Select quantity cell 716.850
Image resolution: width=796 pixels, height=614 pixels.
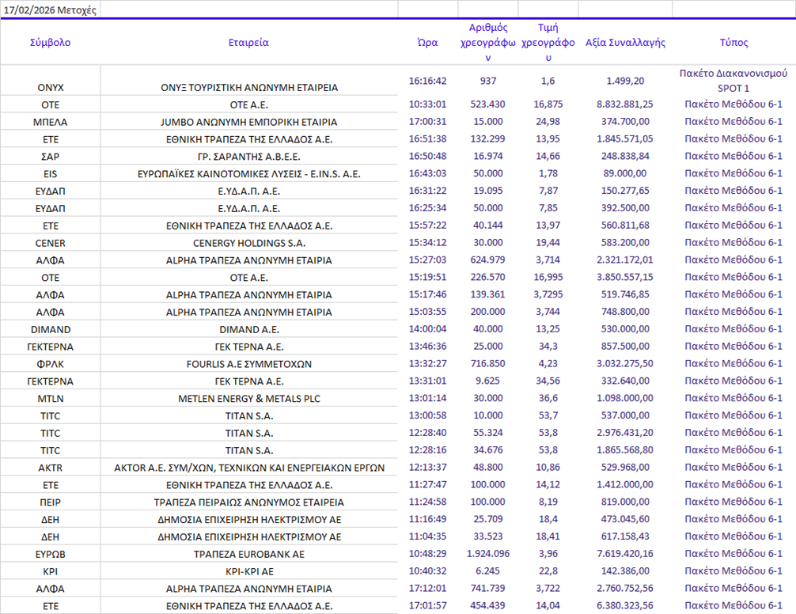pos(488,363)
